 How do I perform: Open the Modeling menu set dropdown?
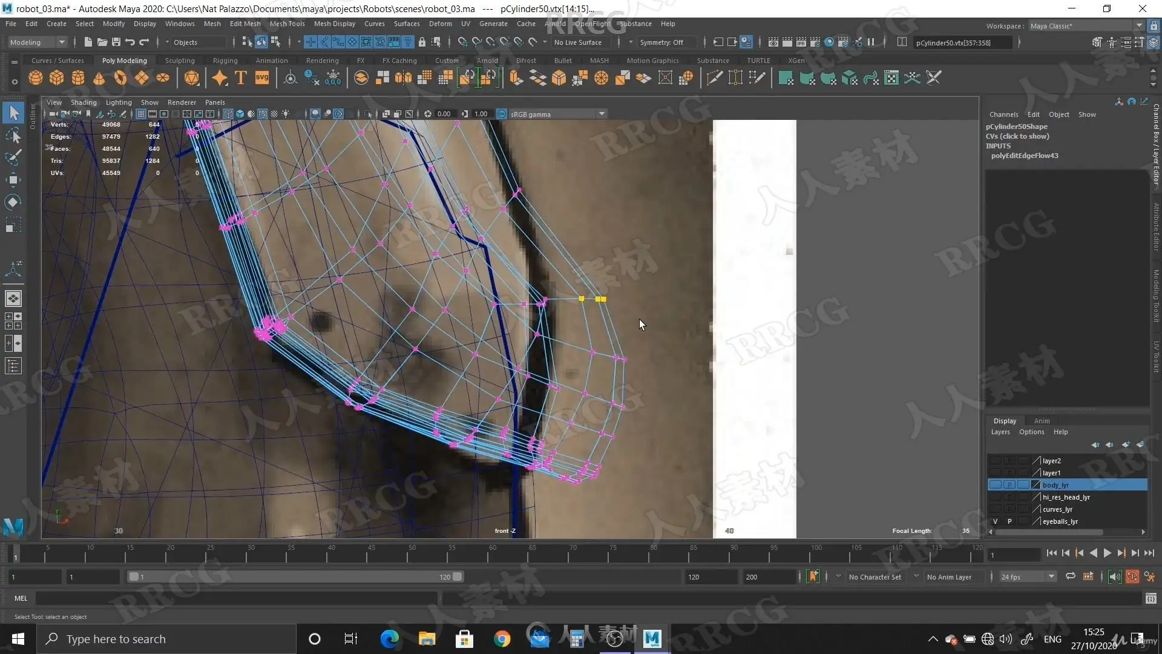(38, 42)
